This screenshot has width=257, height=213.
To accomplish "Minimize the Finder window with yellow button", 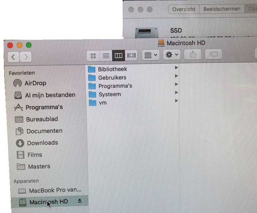I will [20, 45].
